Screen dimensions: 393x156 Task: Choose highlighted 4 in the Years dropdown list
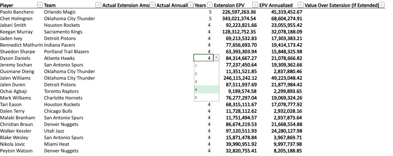point(207,89)
